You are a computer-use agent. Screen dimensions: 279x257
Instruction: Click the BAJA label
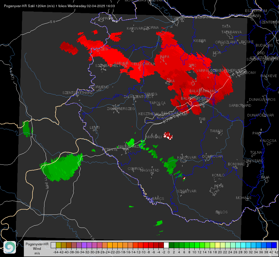(x=265, y=177)
